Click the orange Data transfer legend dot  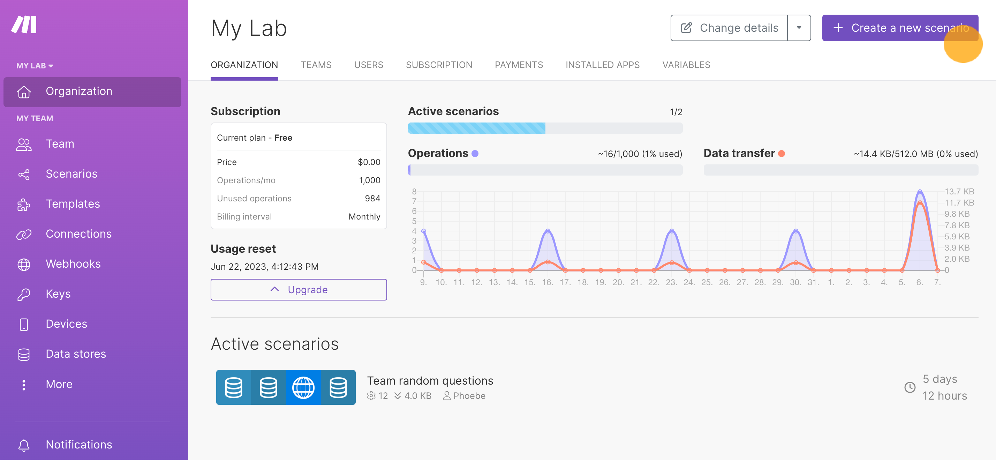tap(782, 154)
